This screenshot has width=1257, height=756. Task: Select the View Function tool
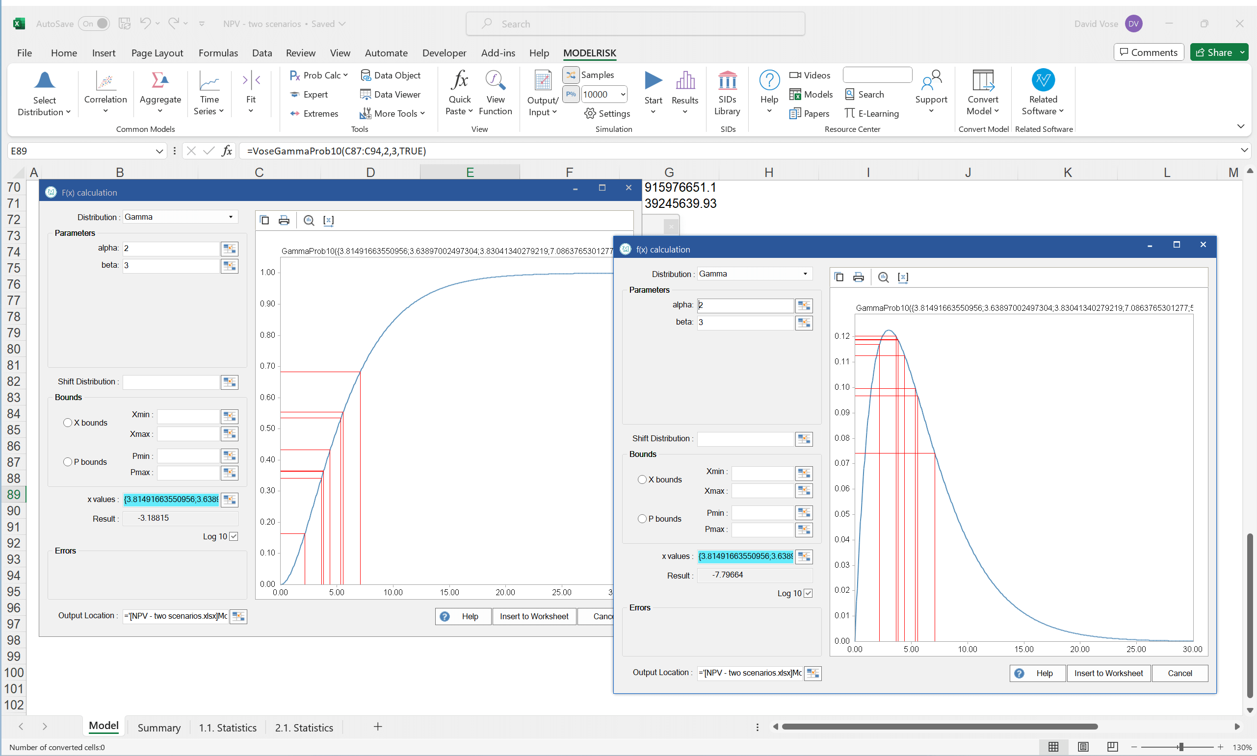pyautogui.click(x=495, y=93)
